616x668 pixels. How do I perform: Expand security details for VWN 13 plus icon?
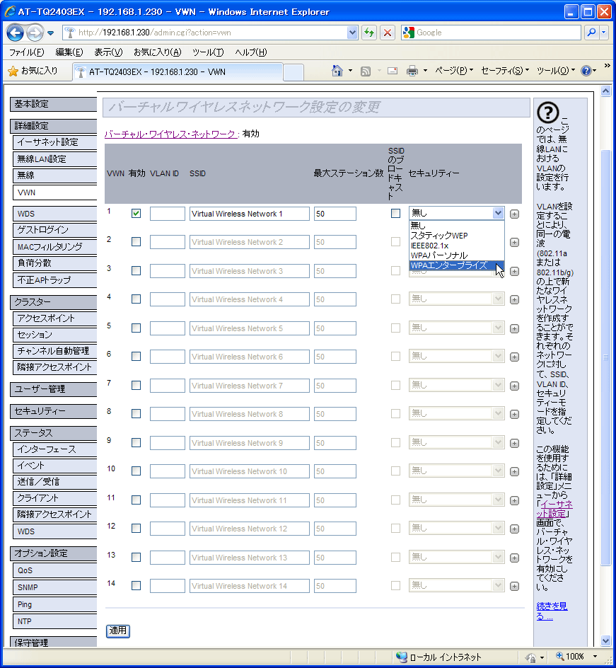[x=514, y=558]
